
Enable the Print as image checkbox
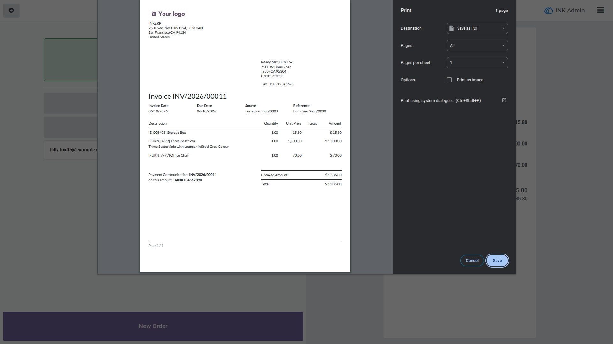tap(449, 80)
